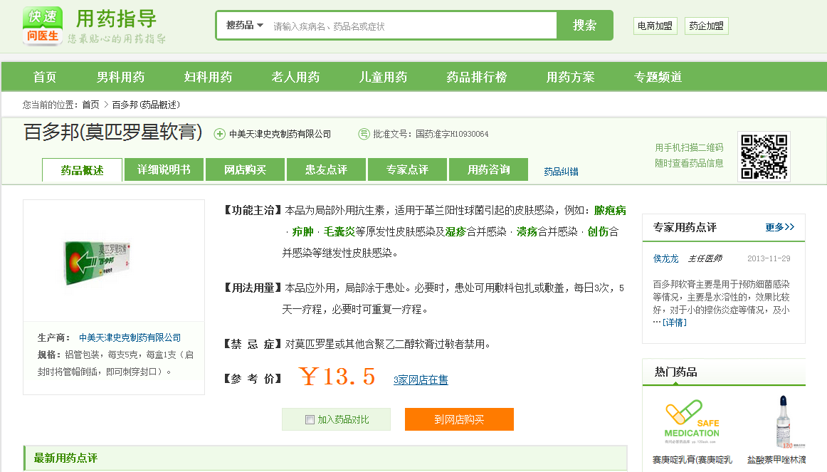This screenshot has height=472, width=827.
Task: Click the ￥13.5 reference price text
Action: tap(337, 377)
